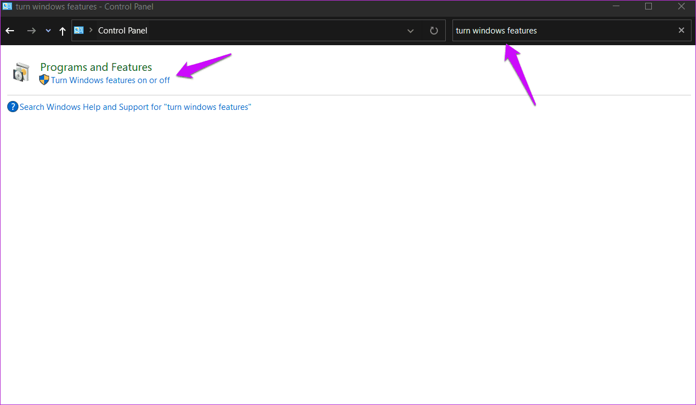Minimize the Control Panel window
This screenshot has width=696, height=405.
(616, 7)
